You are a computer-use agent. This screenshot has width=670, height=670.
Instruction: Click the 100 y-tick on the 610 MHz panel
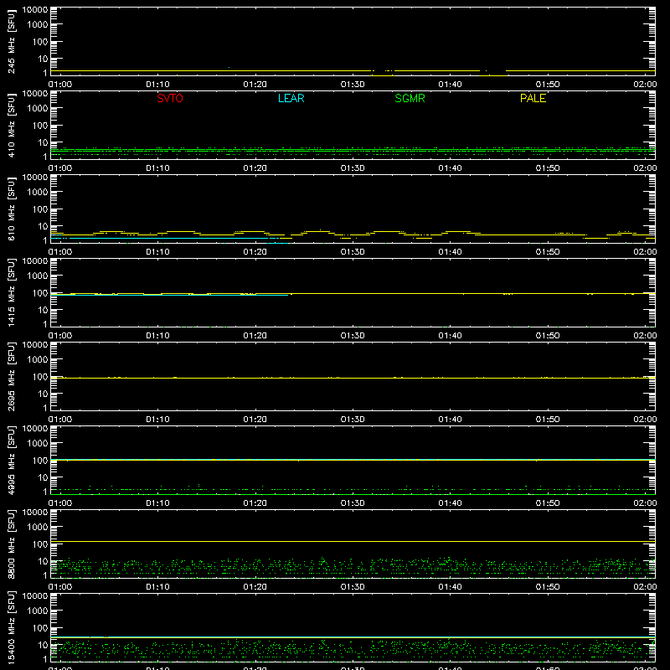[40, 209]
